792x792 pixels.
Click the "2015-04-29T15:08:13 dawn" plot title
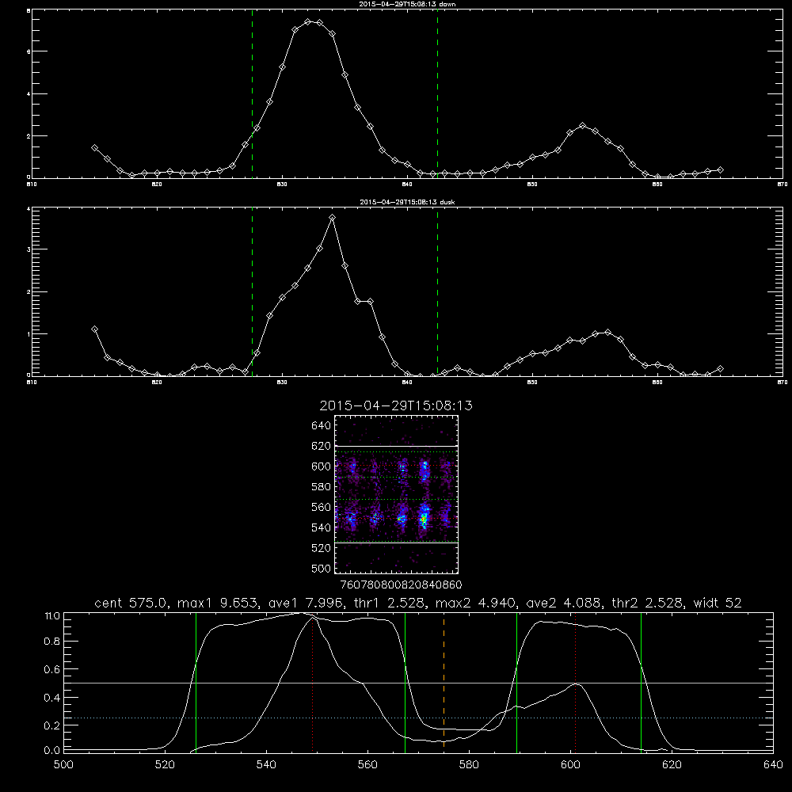point(407,4)
